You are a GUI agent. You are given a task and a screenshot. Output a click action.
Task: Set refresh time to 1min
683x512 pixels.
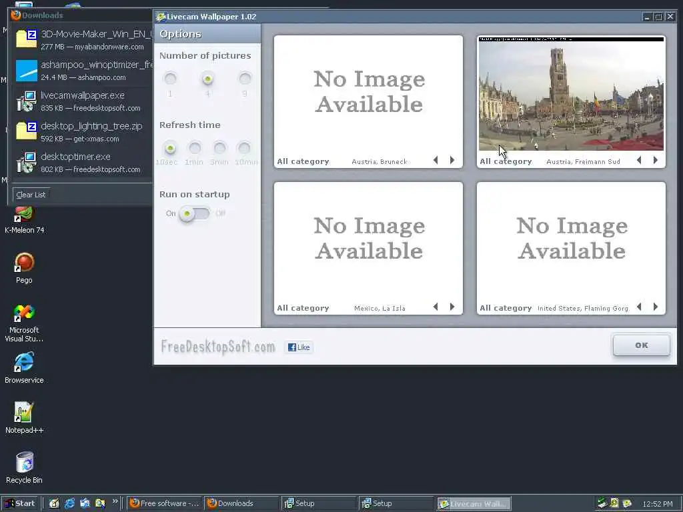tap(195, 148)
